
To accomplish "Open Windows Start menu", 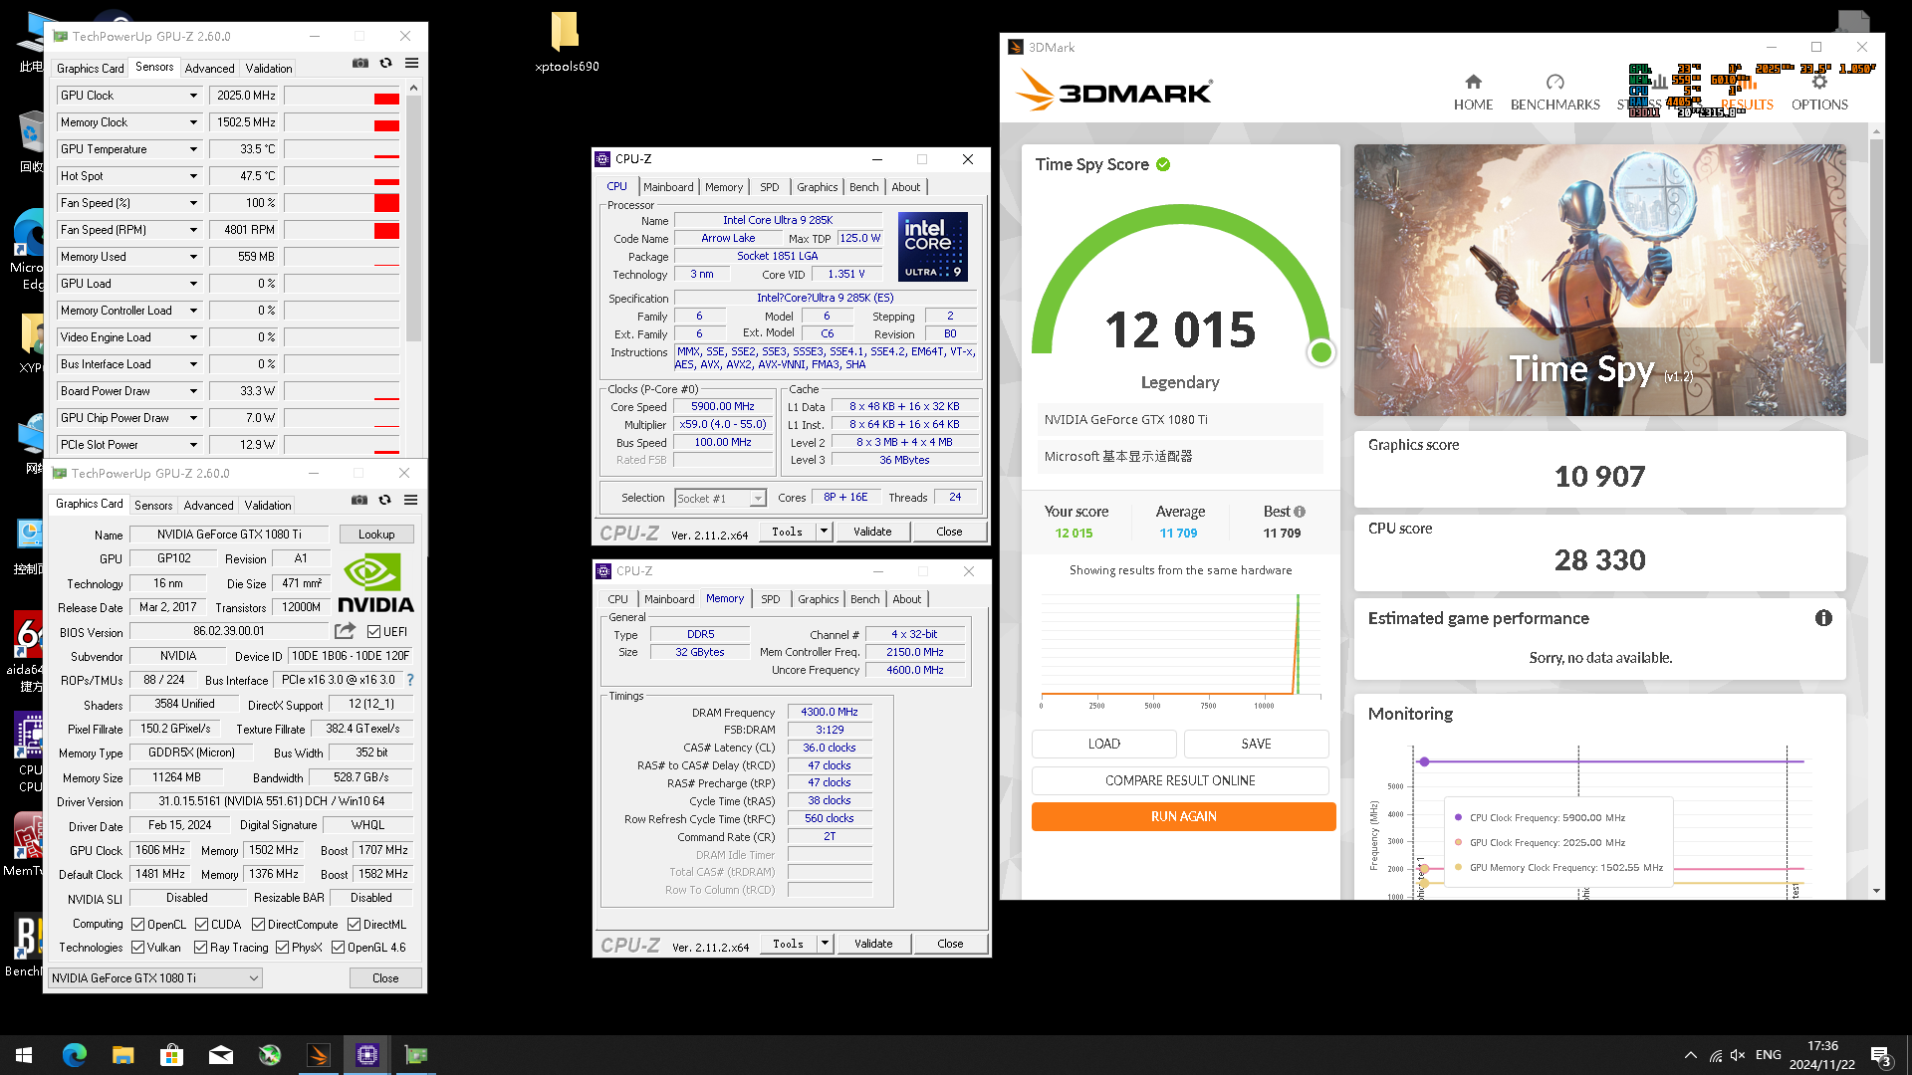I will pyautogui.click(x=24, y=1055).
